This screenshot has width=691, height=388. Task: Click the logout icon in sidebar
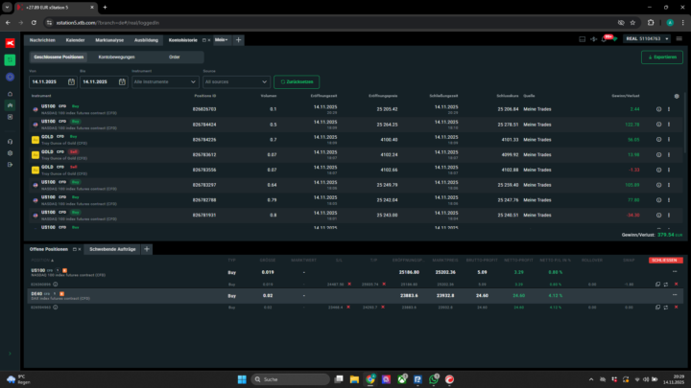pyautogui.click(x=10, y=165)
